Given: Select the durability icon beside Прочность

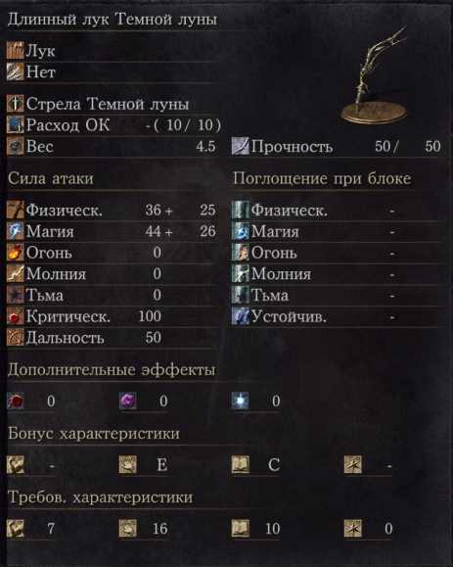Looking at the screenshot, I should (x=241, y=146).
